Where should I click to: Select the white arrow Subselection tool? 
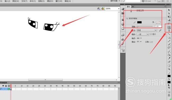pyautogui.click(x=169, y=13)
